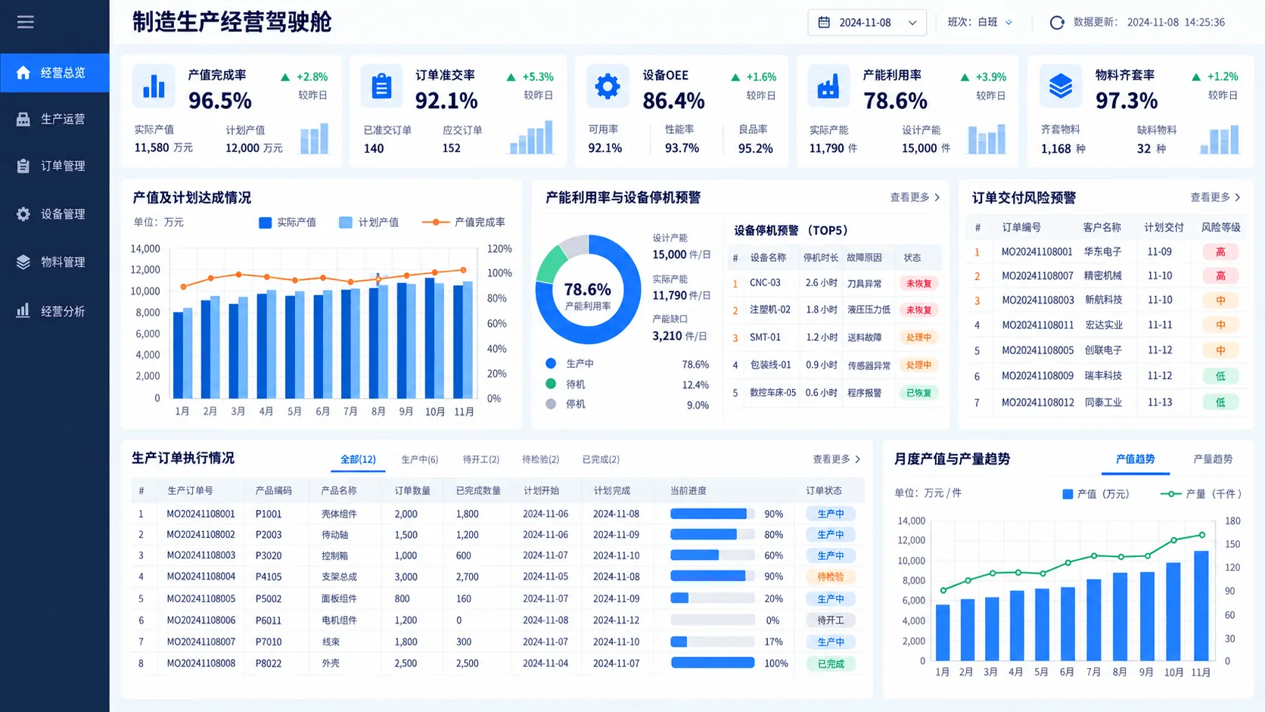Open order MO20241108001 in production table
The width and height of the screenshot is (1265, 712).
(201, 514)
